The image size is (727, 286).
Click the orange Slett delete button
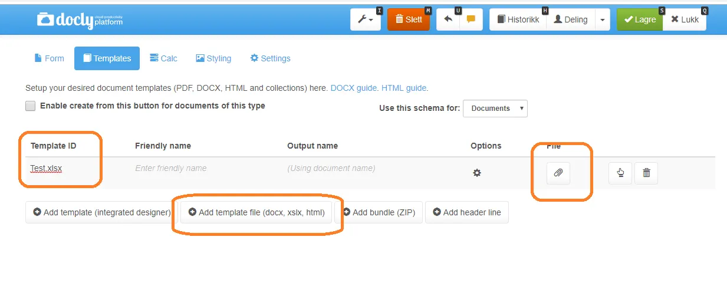(409, 19)
